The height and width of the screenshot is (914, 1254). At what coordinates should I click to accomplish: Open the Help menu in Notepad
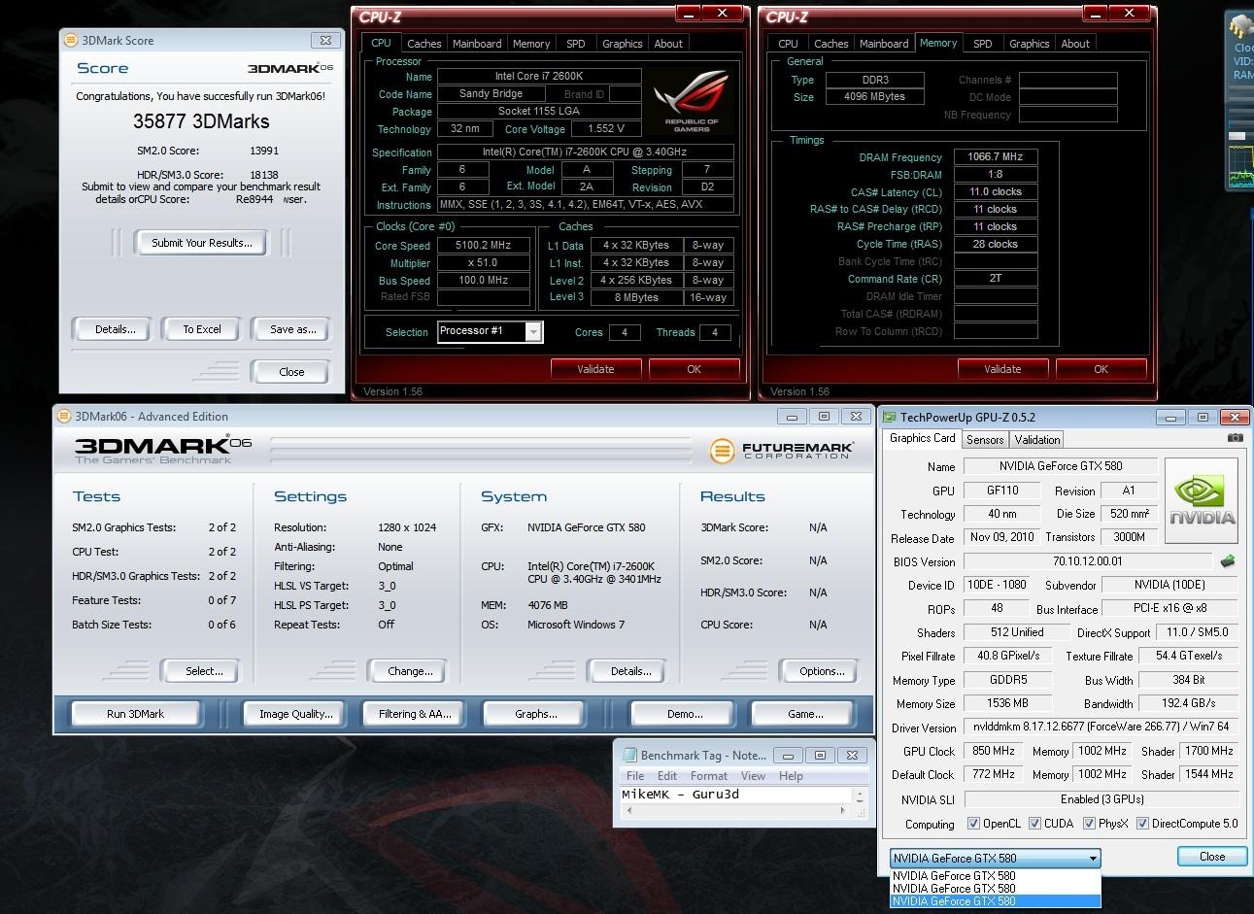click(x=791, y=776)
